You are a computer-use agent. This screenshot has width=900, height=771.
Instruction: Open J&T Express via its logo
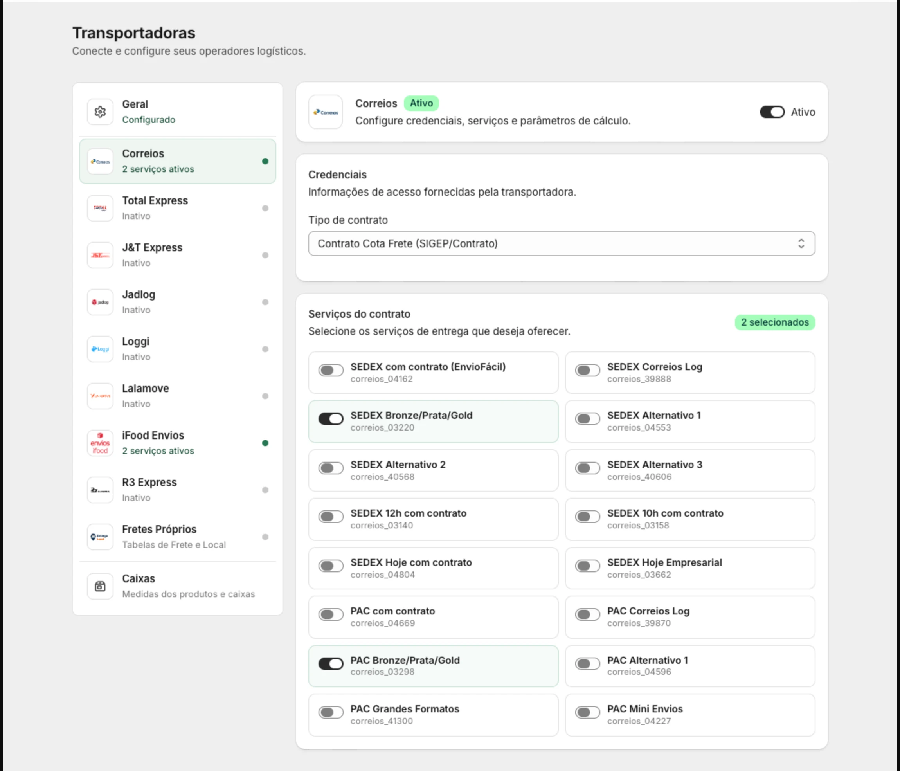(100, 255)
